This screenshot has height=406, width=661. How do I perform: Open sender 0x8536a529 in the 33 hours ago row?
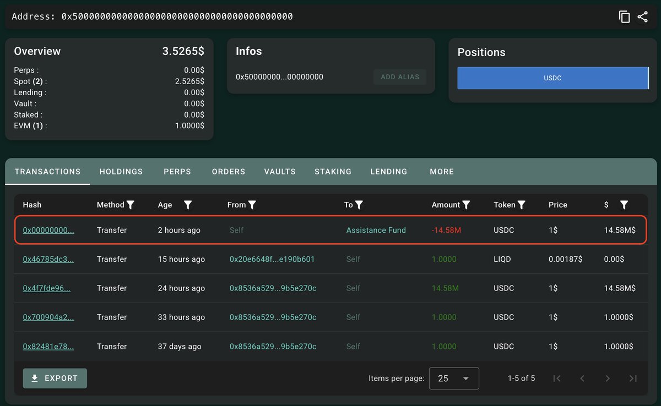click(273, 317)
